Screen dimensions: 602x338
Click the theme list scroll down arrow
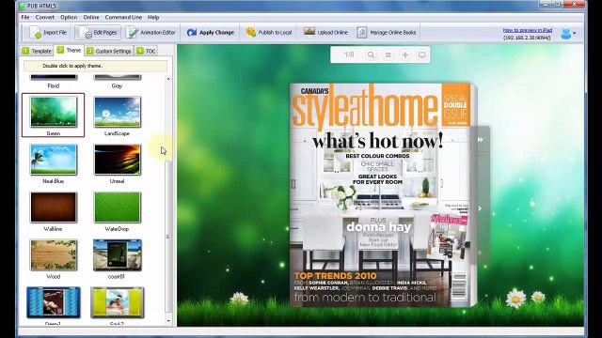point(168,321)
